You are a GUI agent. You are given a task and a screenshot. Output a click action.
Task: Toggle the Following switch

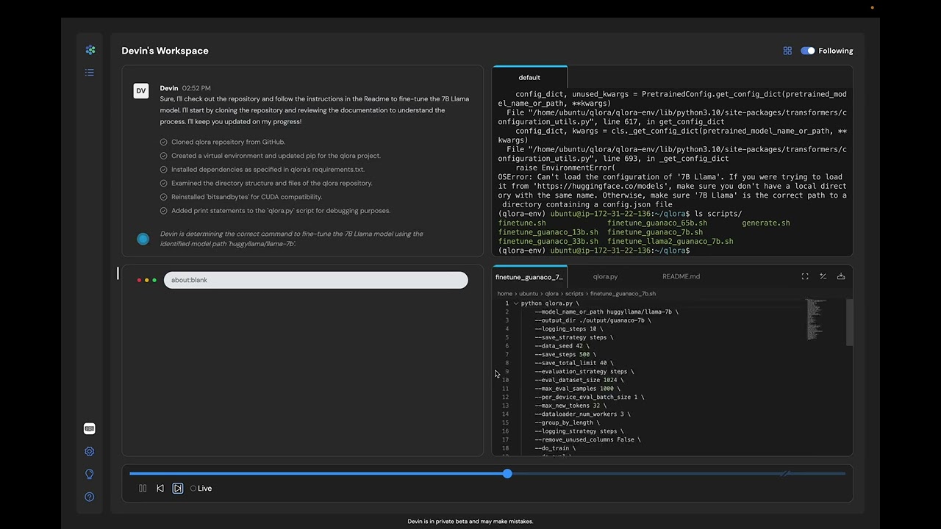coord(808,51)
